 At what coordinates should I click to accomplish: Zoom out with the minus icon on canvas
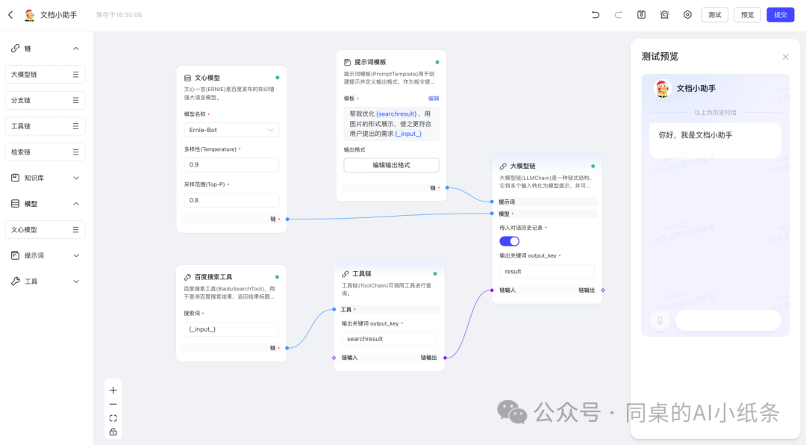(x=113, y=404)
